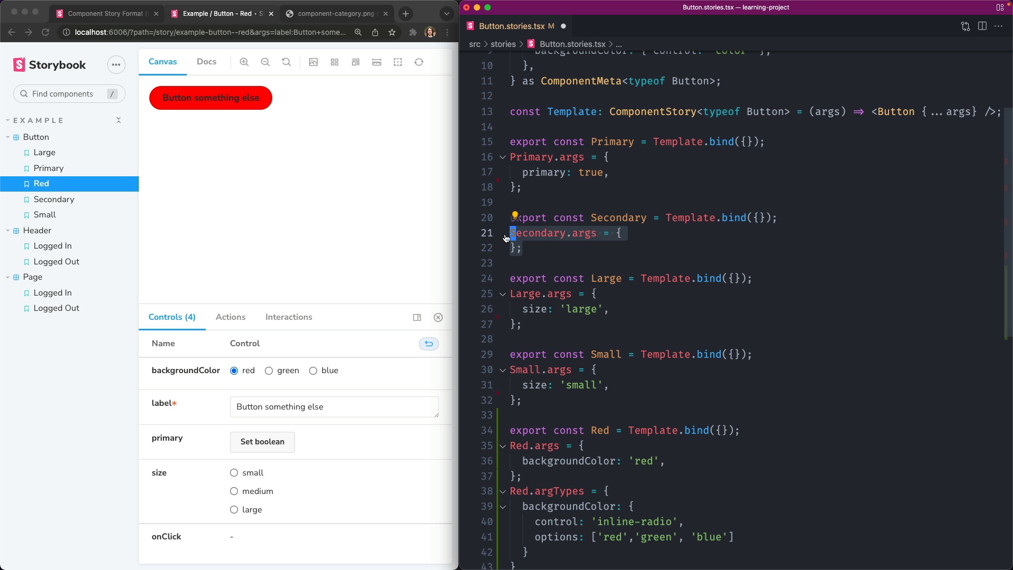Enable the measure tool
The height and width of the screenshot is (570, 1013).
coord(377,62)
